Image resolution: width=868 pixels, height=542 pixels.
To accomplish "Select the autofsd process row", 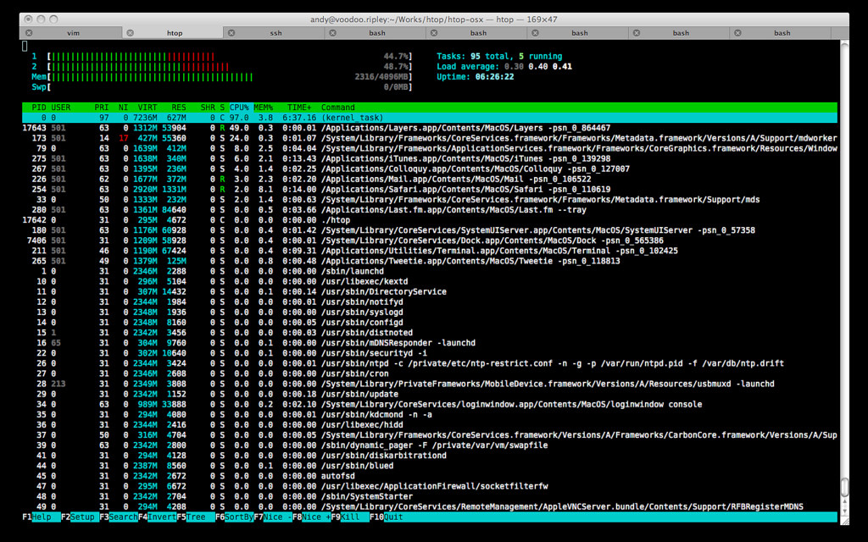I will [x=430, y=476].
